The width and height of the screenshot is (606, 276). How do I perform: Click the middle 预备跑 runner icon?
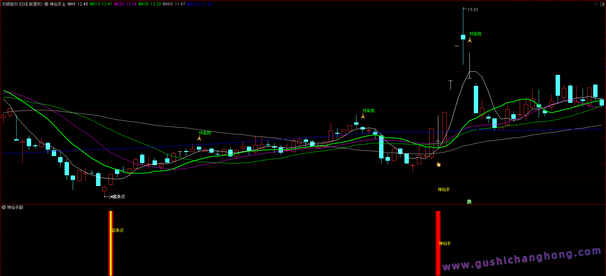(363, 116)
